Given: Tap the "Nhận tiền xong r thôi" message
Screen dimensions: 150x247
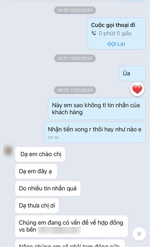Looking at the screenshot, I should pos(94,130).
